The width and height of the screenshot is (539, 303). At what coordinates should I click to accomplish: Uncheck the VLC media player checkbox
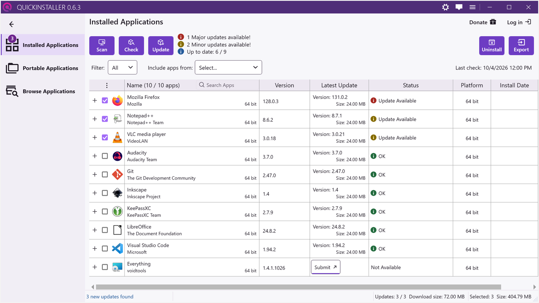click(x=105, y=138)
